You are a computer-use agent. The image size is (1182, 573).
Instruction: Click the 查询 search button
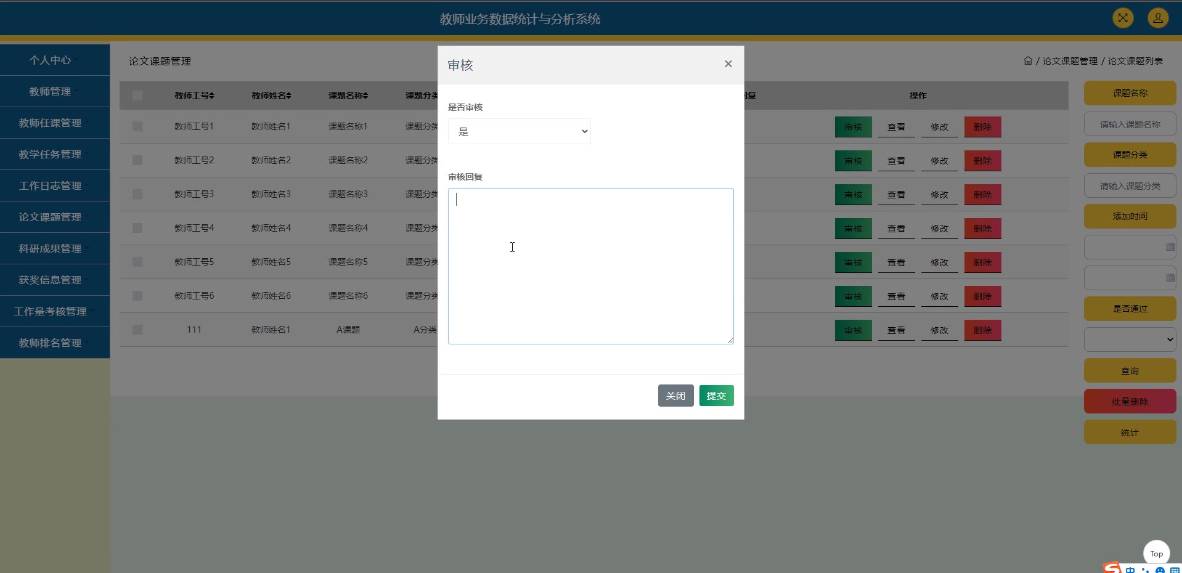click(1130, 370)
